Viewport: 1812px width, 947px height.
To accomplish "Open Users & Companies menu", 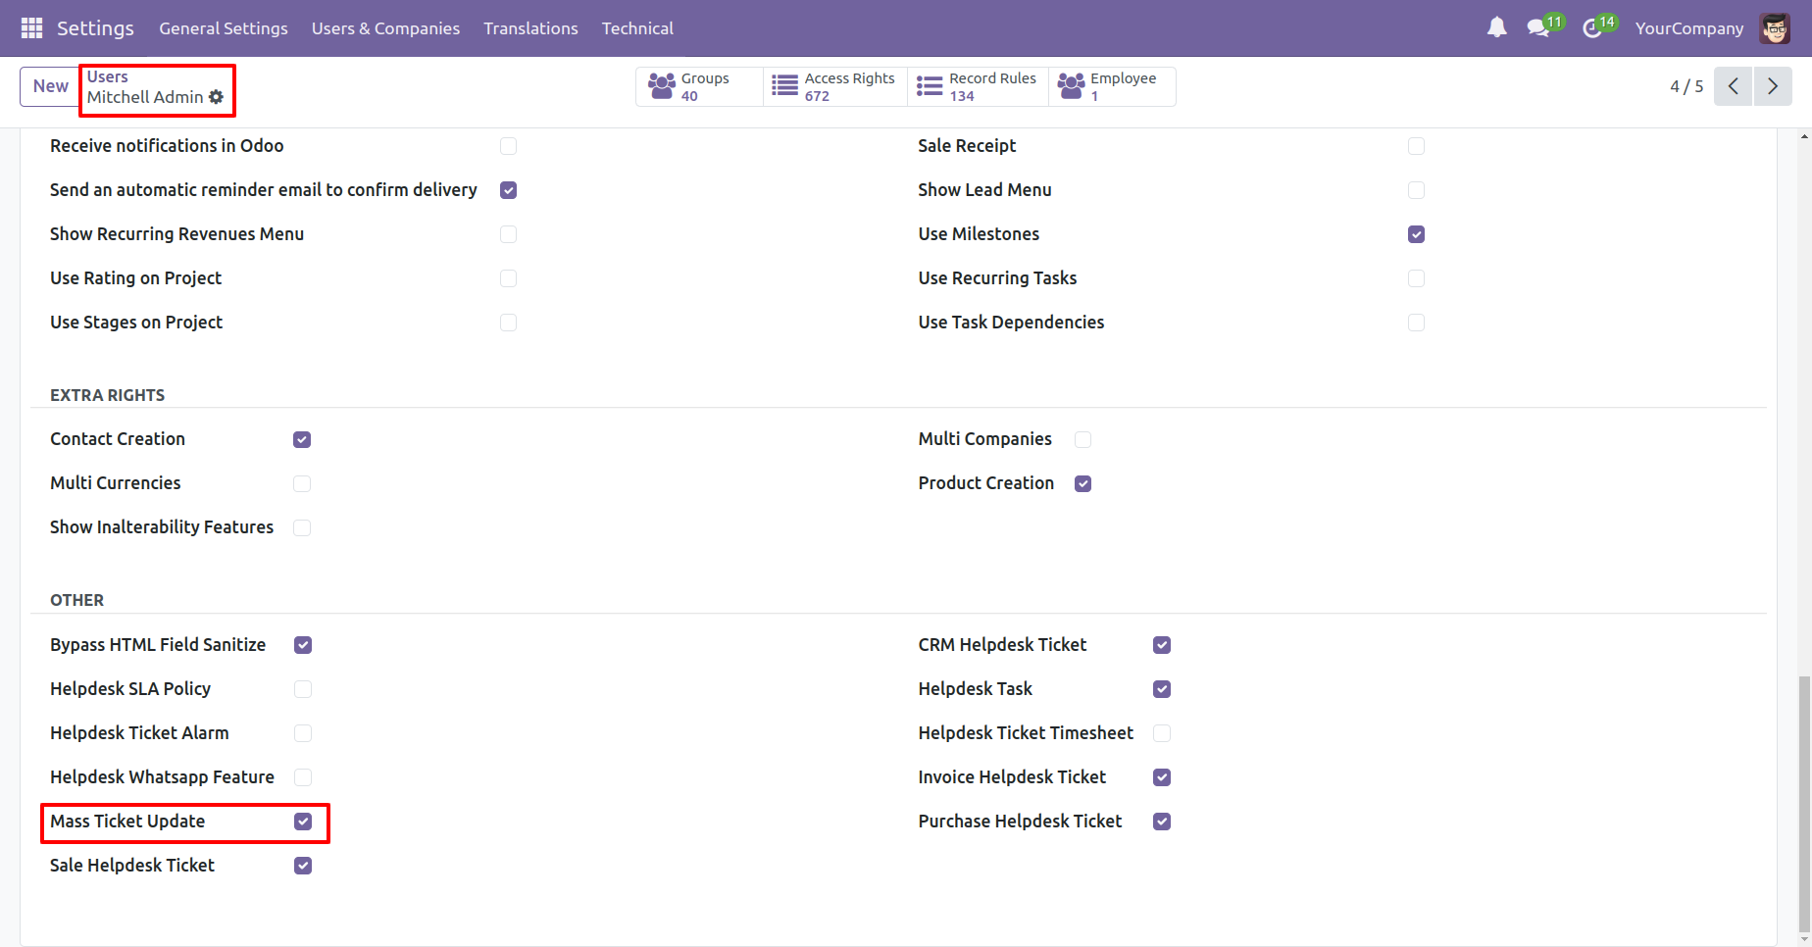I will [385, 28].
